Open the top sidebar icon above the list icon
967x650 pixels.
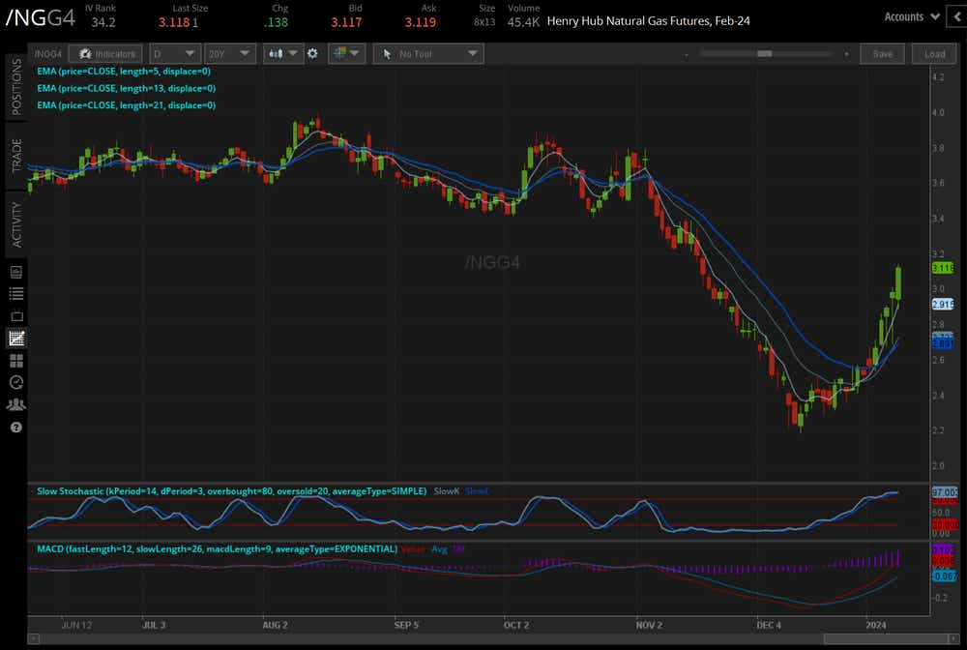click(15, 272)
